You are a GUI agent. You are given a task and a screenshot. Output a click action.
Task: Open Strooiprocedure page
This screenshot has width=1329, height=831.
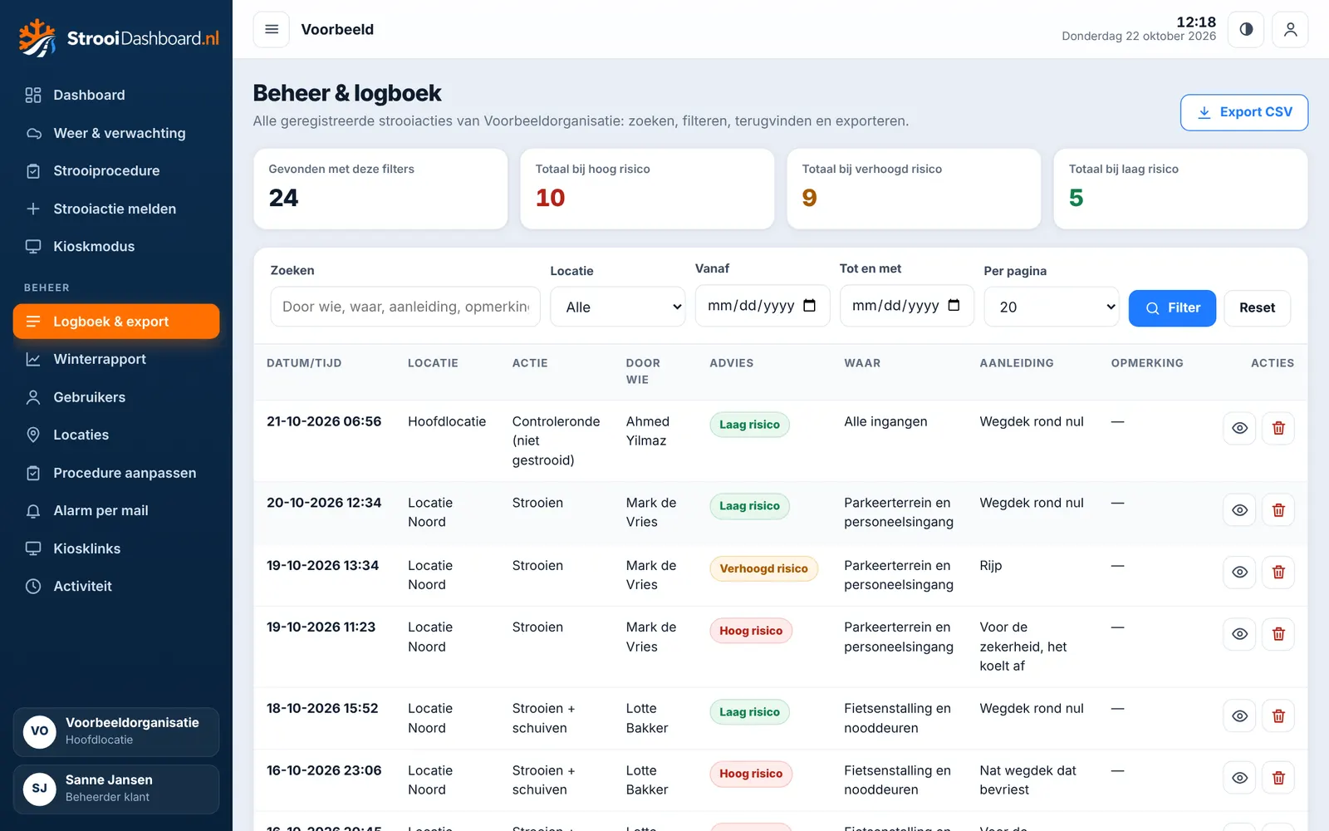coord(116,170)
